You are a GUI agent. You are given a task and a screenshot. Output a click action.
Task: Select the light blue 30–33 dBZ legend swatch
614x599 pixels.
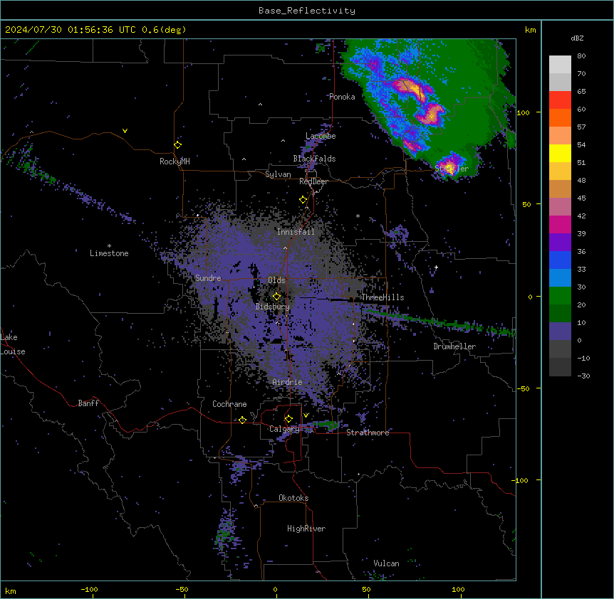[560, 277]
